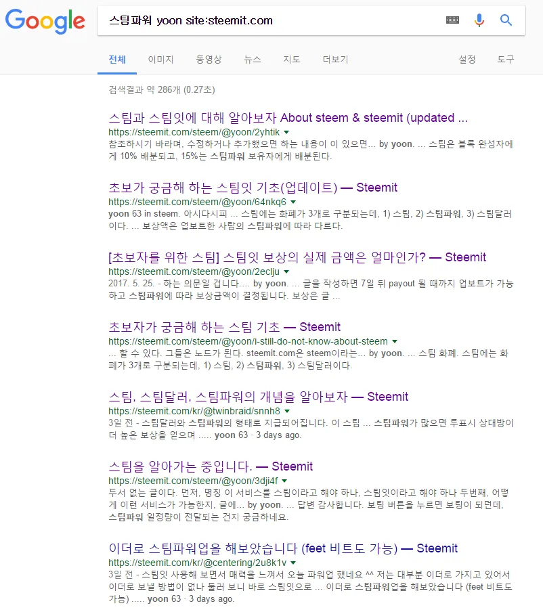Click snippet '3일 전 - 스팀잇 사용해 보면서'
The image size is (543, 612).
click(x=310, y=587)
